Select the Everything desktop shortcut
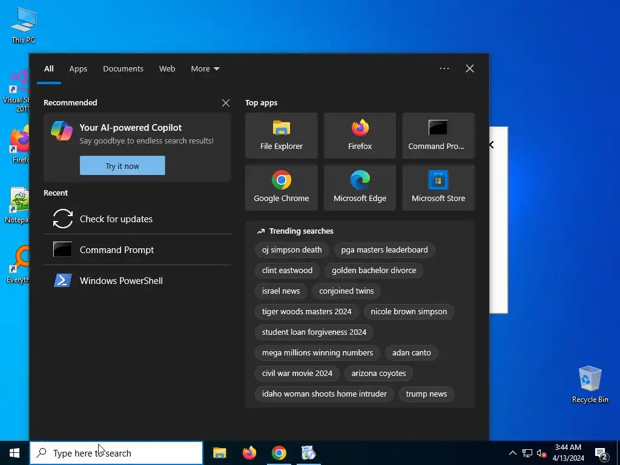Viewport: 620px width, 465px height. [x=18, y=264]
